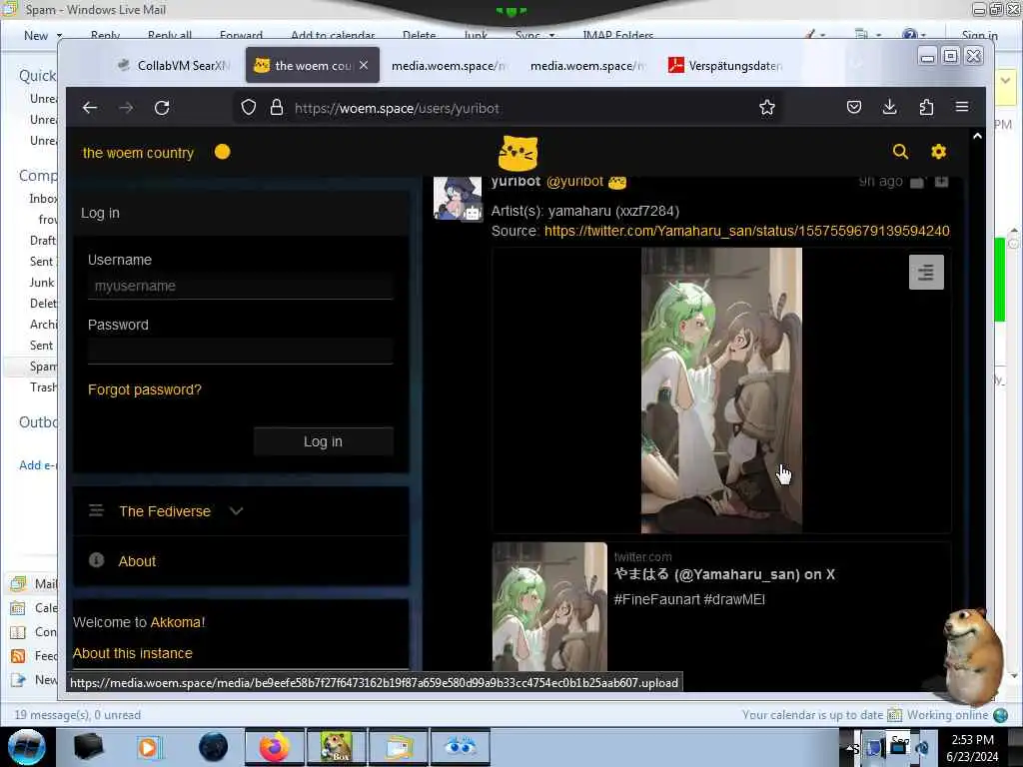Open Verspätungsdaten PDF tab
1023x767 pixels.
(x=725, y=65)
